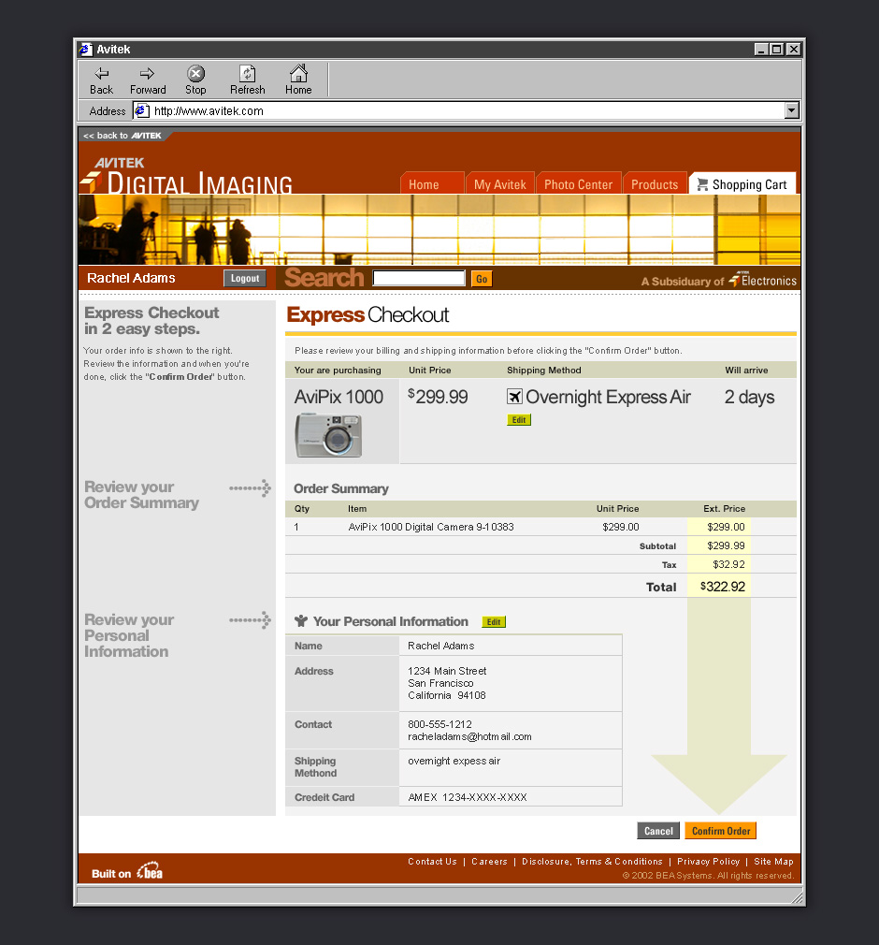Screen dimensions: 879x945
Task: Click the Avitek Digital Imaging logo
Action: click(x=187, y=176)
